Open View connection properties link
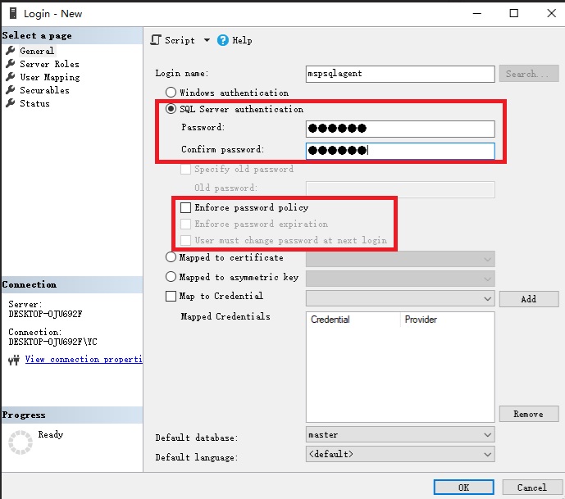The image size is (565, 499). click(x=83, y=360)
